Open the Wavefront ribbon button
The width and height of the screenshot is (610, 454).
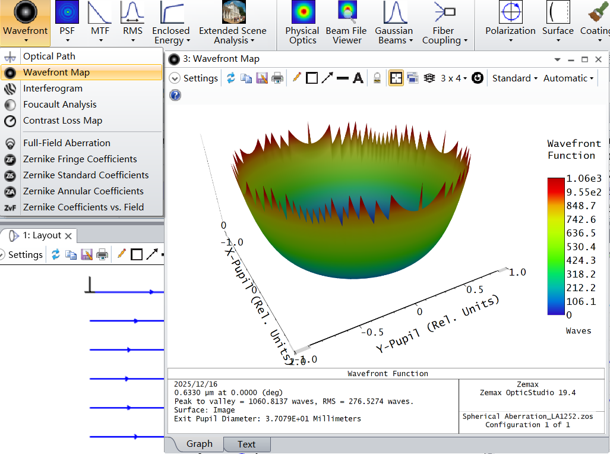tap(26, 23)
